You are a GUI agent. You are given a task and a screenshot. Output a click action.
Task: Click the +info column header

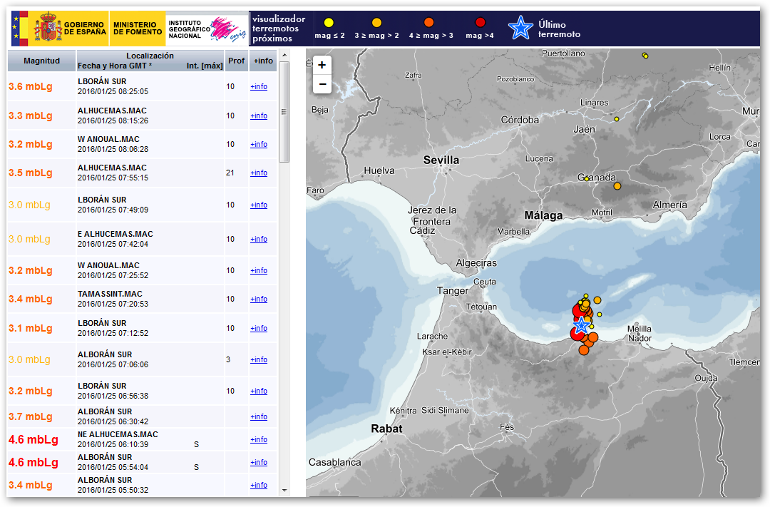(263, 61)
